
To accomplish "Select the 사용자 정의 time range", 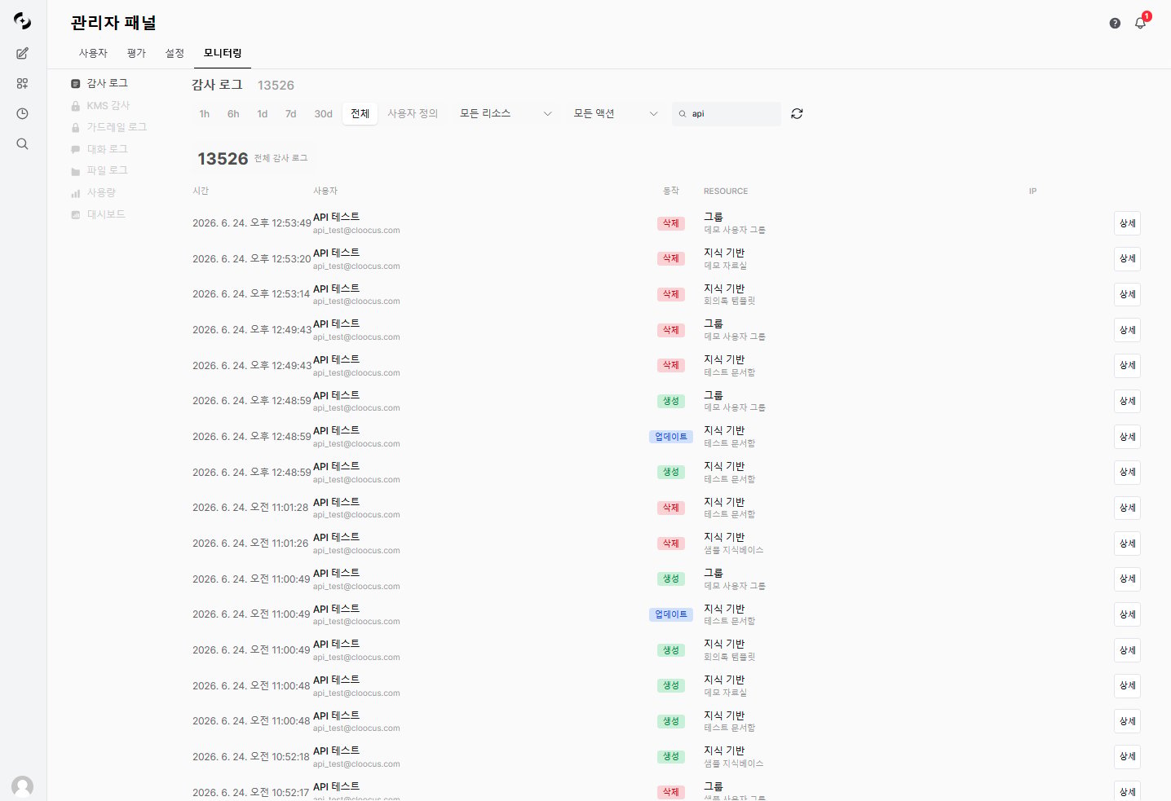I will (413, 113).
